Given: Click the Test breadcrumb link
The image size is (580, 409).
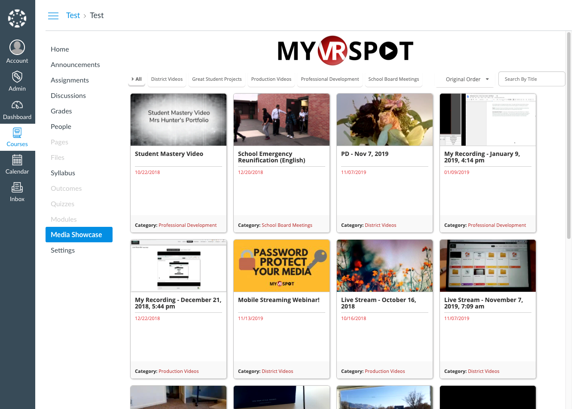Looking at the screenshot, I should (73, 15).
